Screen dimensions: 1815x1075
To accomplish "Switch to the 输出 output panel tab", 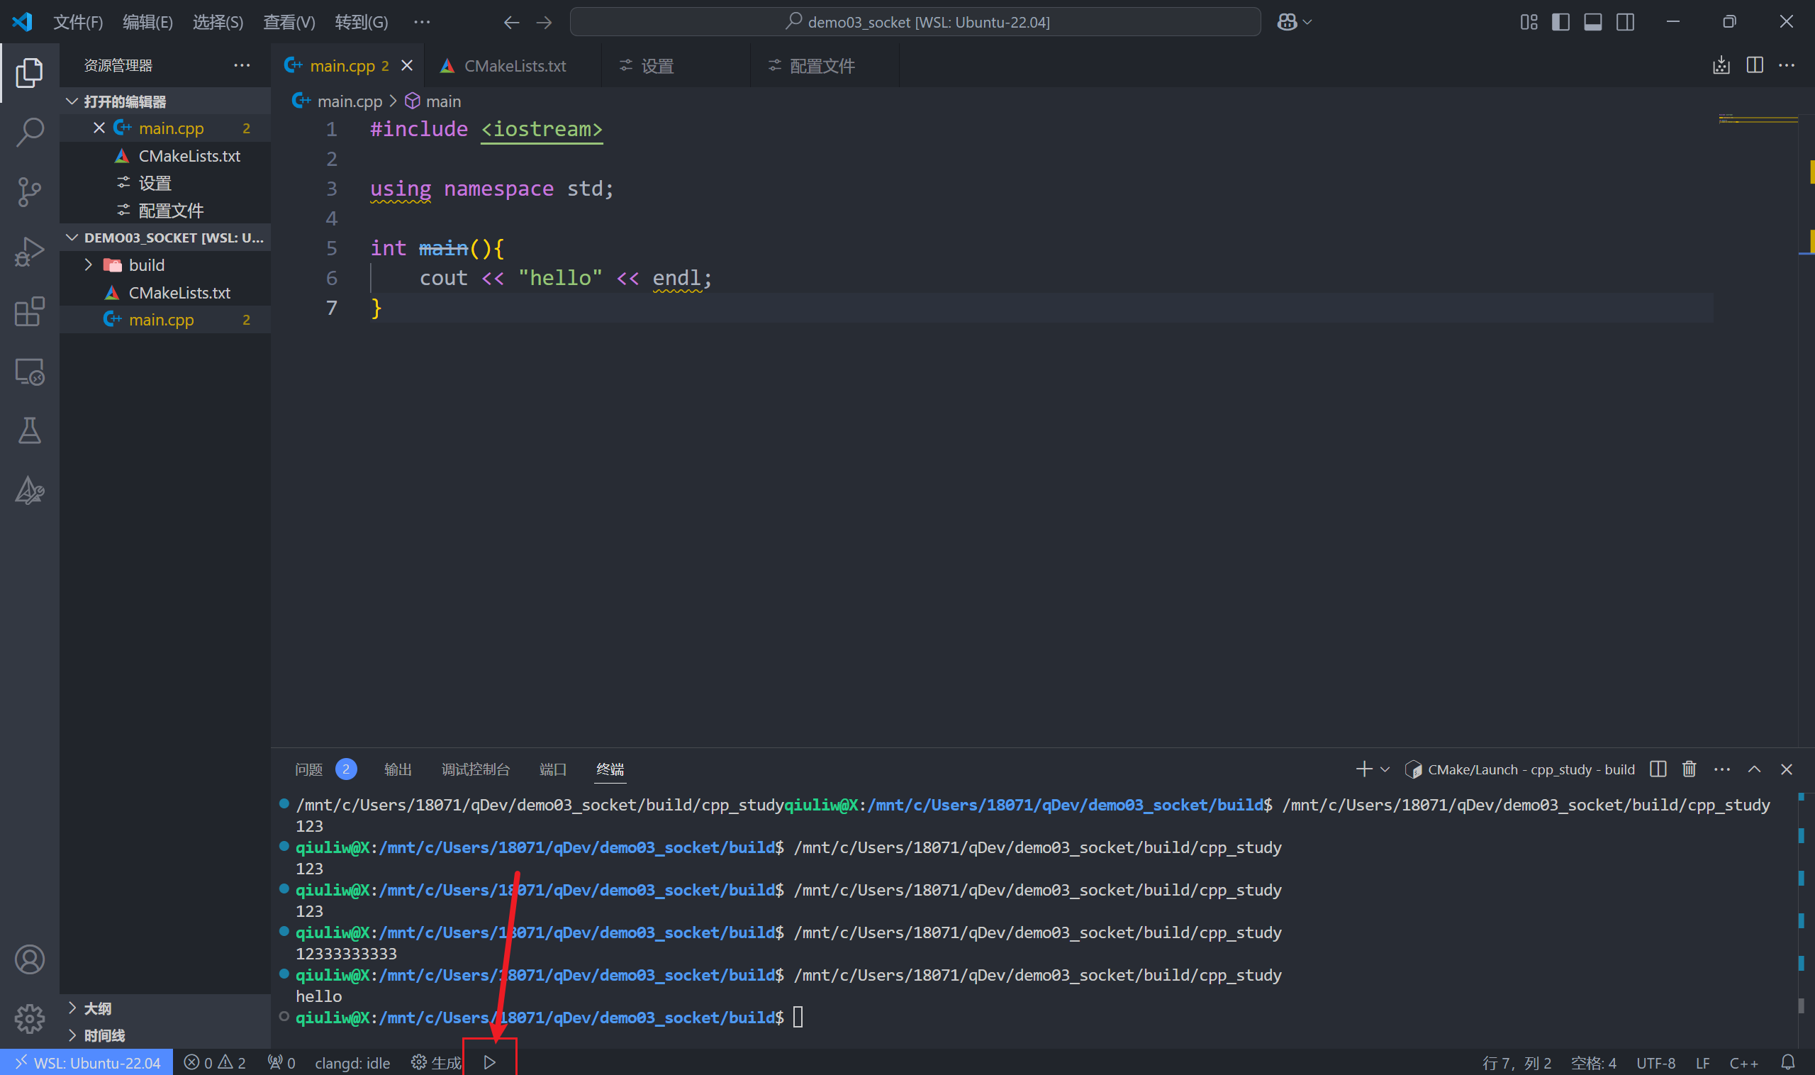I will pos(398,769).
